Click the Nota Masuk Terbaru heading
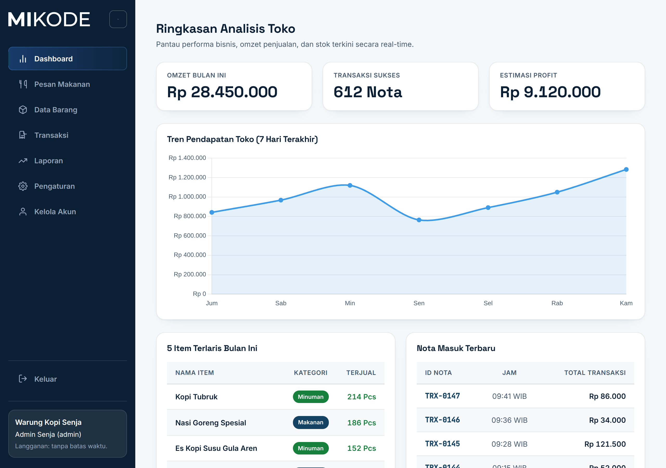The width and height of the screenshot is (666, 468). 456,348
